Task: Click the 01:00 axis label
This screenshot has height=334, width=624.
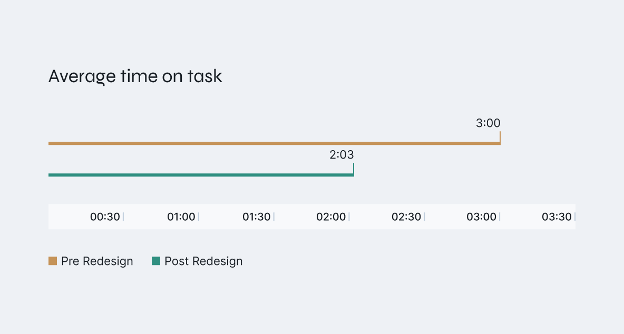Action: click(181, 217)
